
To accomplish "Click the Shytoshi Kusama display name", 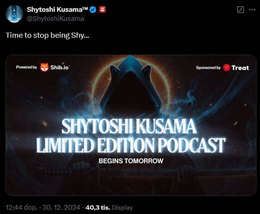I will [x=58, y=9].
